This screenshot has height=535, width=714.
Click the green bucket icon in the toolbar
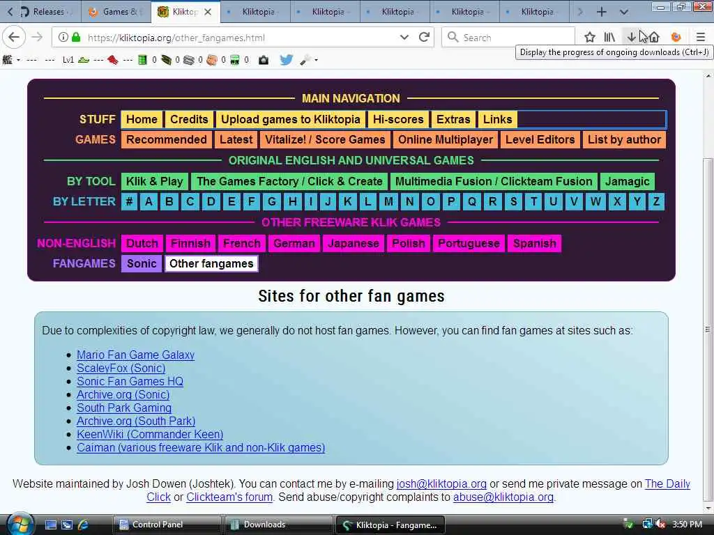click(235, 60)
